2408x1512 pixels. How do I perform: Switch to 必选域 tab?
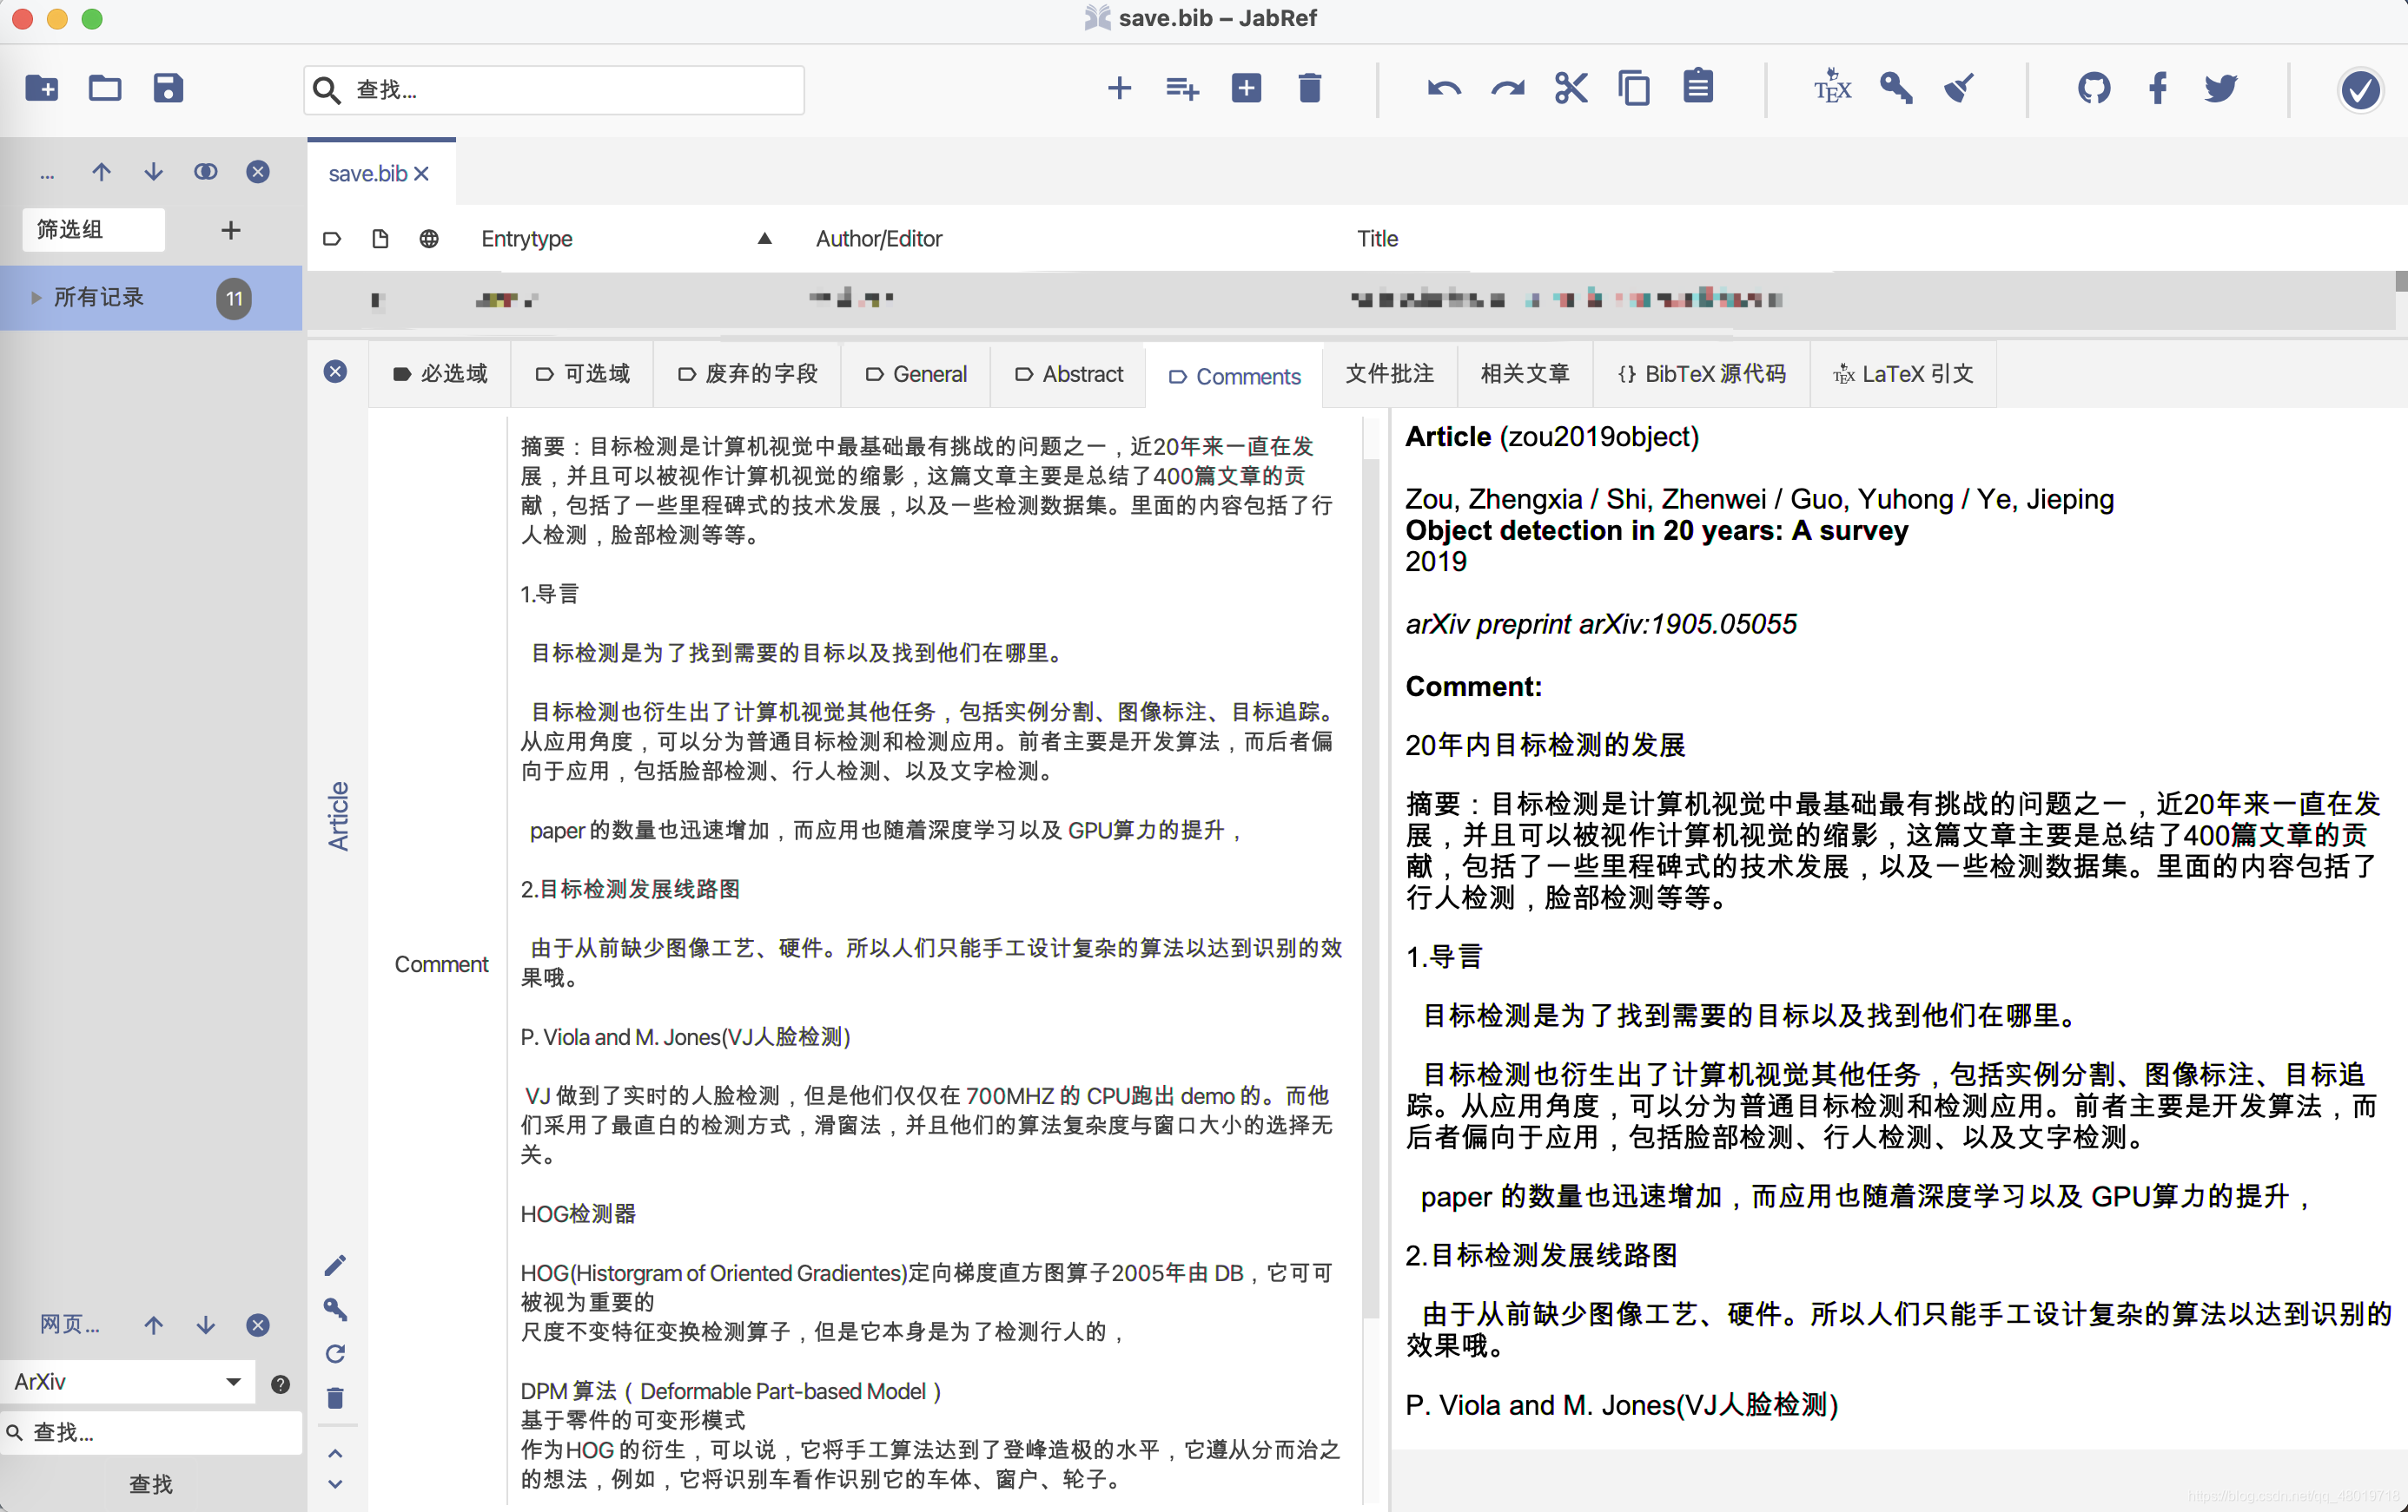440,375
